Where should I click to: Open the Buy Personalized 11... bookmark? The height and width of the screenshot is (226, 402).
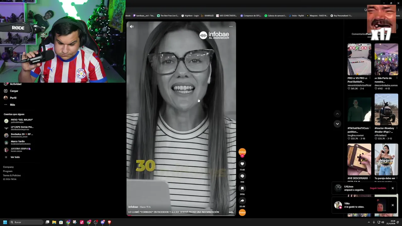341,16
